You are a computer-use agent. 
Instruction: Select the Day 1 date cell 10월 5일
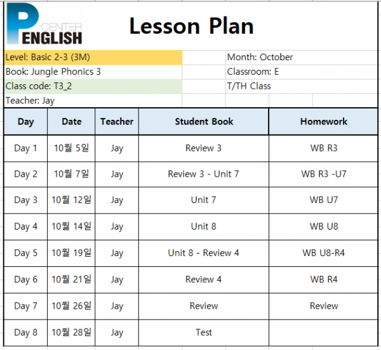[71, 148]
